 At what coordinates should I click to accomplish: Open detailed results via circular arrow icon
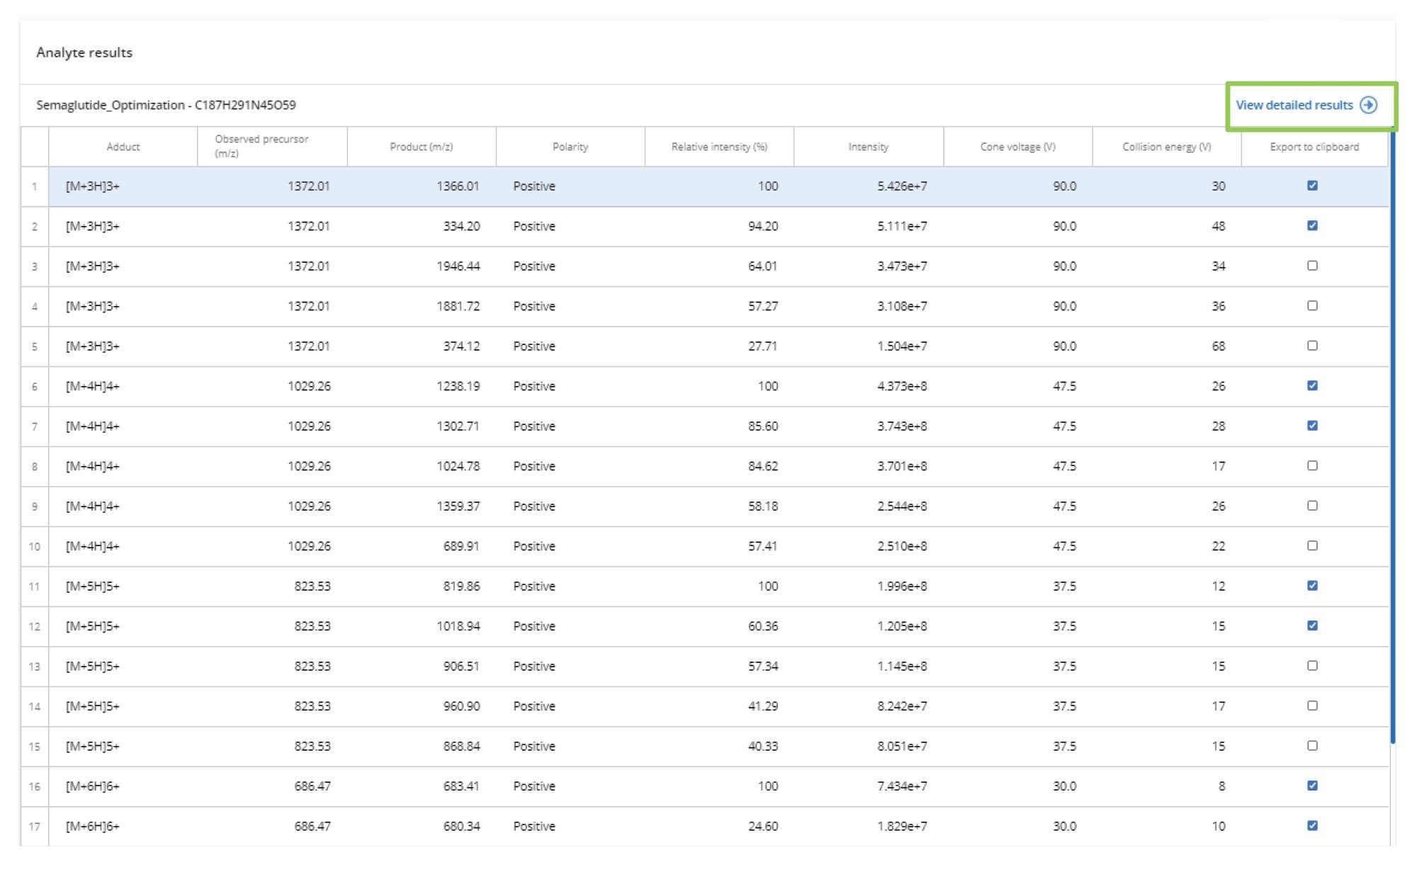click(x=1369, y=104)
